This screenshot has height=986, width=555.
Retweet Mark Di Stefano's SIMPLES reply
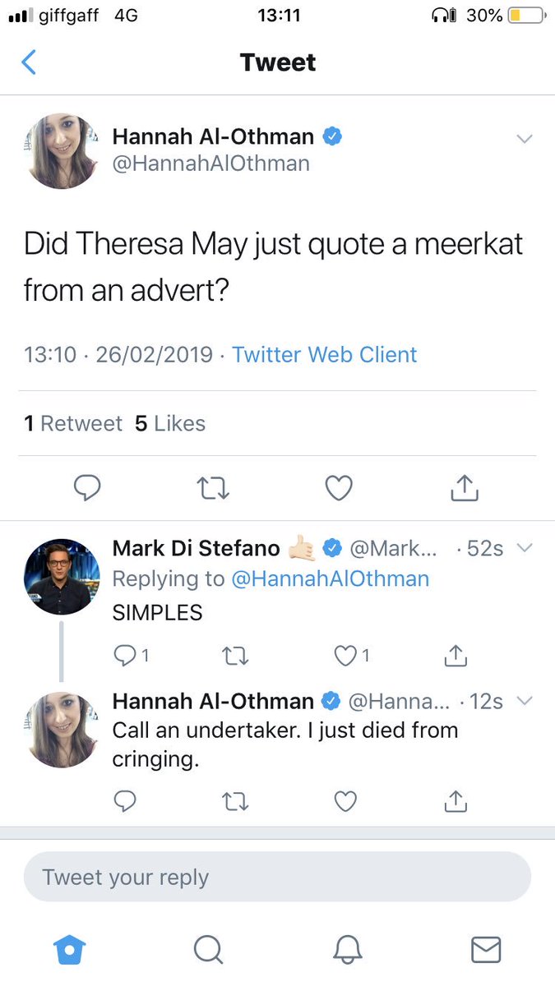point(235,655)
